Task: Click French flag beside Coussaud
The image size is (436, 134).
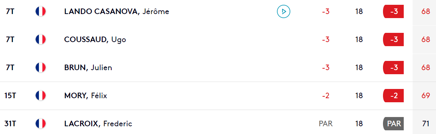Action: pos(41,39)
